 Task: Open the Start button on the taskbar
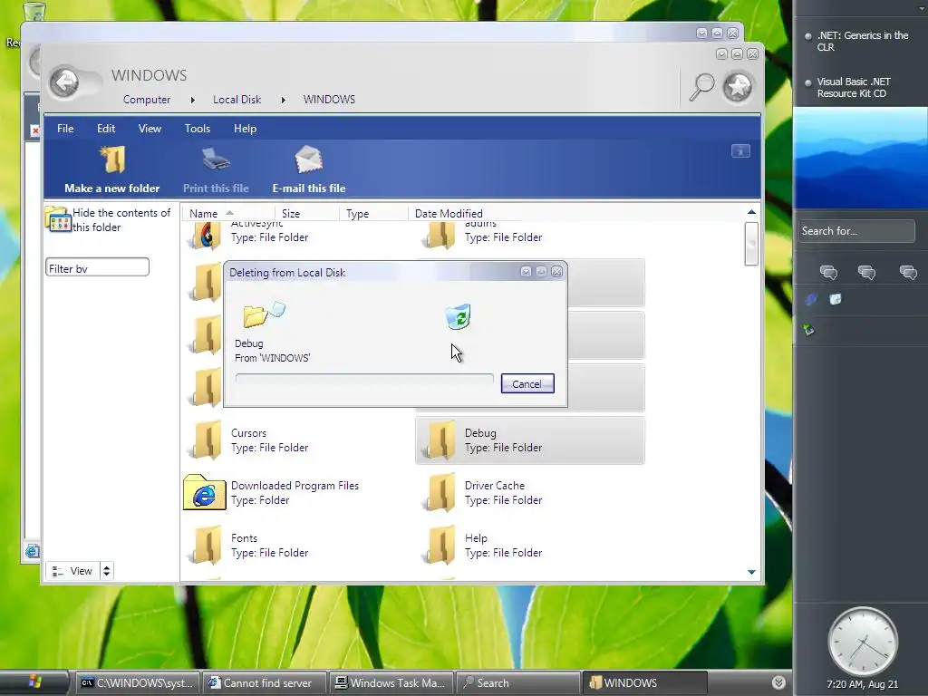click(34, 681)
